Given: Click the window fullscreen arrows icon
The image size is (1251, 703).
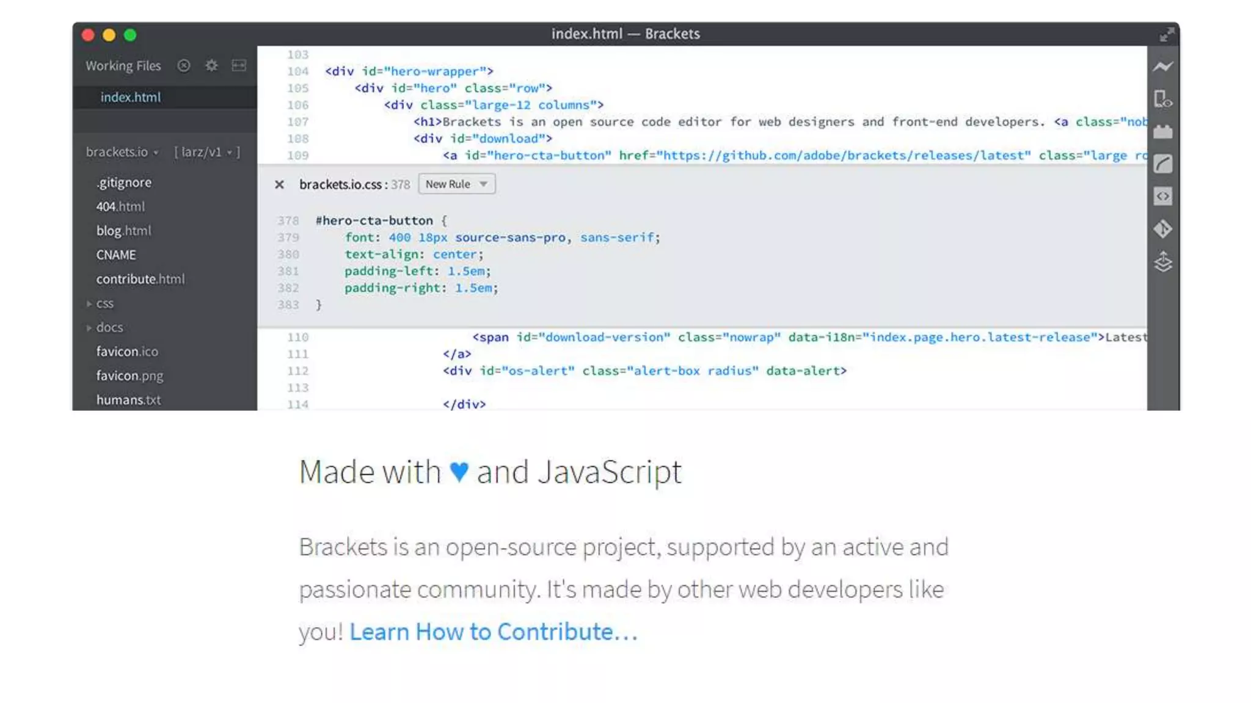Looking at the screenshot, I should (x=1166, y=35).
